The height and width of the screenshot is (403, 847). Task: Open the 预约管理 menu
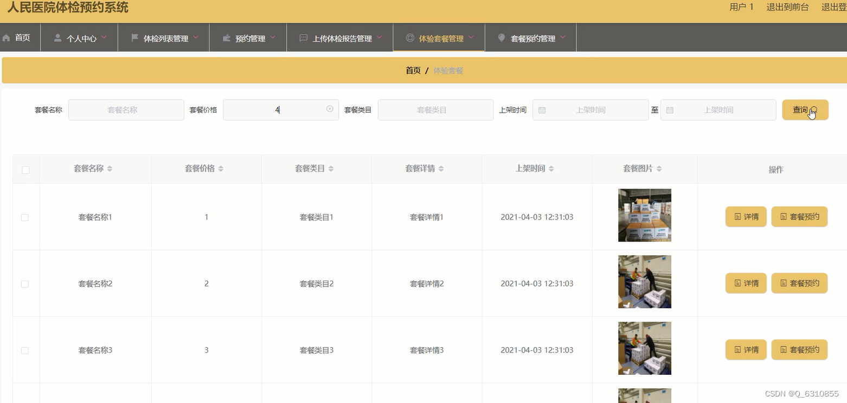click(x=248, y=38)
